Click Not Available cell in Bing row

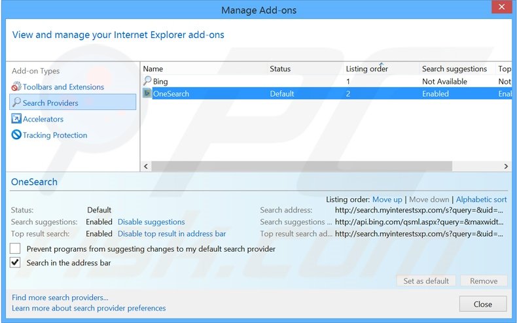point(444,82)
